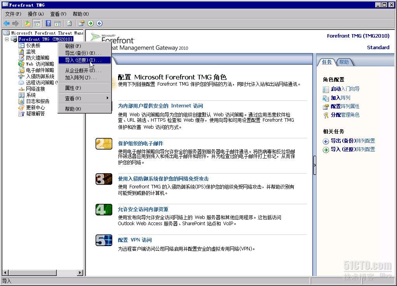This screenshot has height=286, width=397.
Task: Open 保护组织的电子邮件 link
Action: tap(141, 143)
